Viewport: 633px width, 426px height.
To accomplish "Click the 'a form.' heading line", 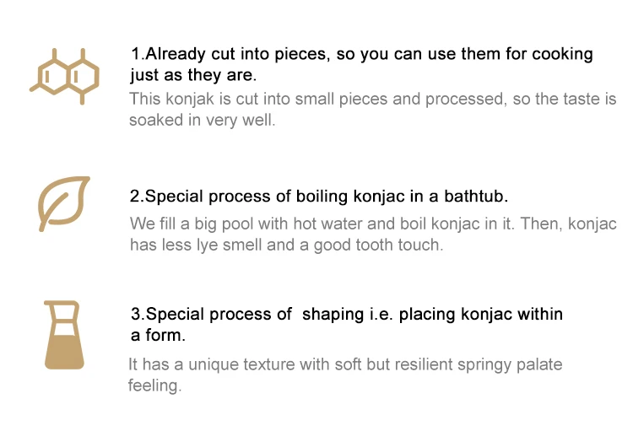I will click(x=158, y=336).
